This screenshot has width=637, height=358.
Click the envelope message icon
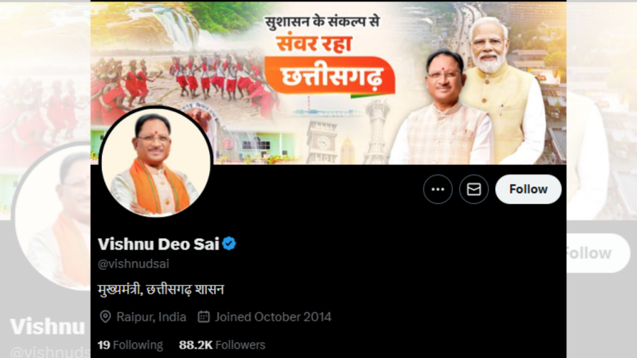[473, 189]
